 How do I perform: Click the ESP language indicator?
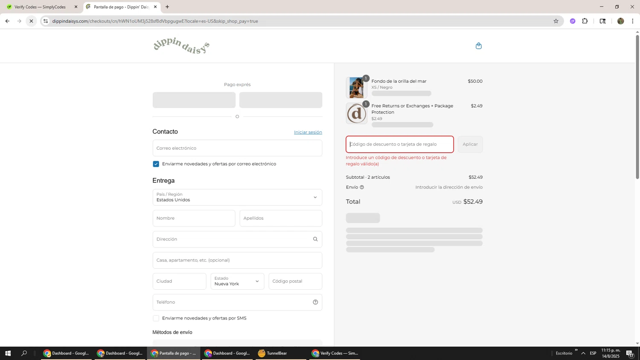click(593, 353)
